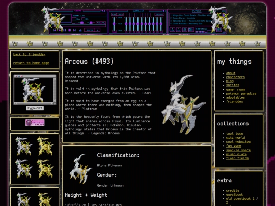This screenshot has height=206, width=275.
Task: Click the play button in the header player
Action: tap(60, 30)
